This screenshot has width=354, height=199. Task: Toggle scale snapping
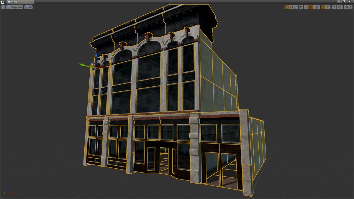[334, 7]
